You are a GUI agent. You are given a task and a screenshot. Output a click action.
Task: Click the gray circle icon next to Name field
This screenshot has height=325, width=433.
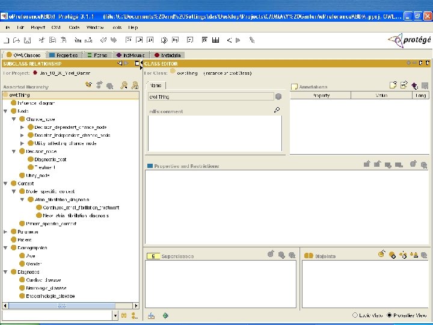278,96
